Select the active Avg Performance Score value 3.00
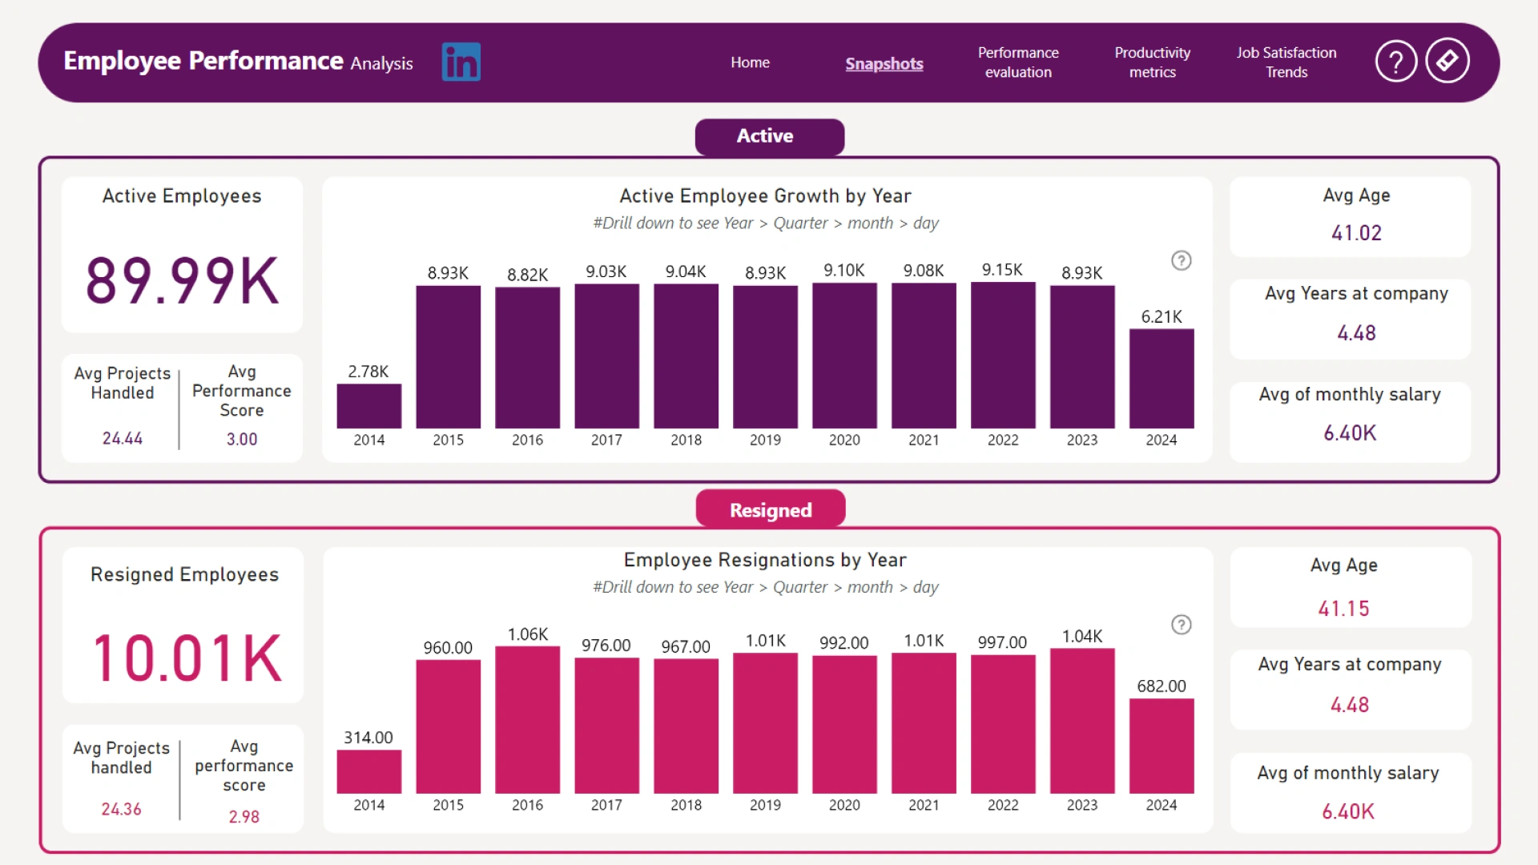The image size is (1538, 865). [x=241, y=439]
